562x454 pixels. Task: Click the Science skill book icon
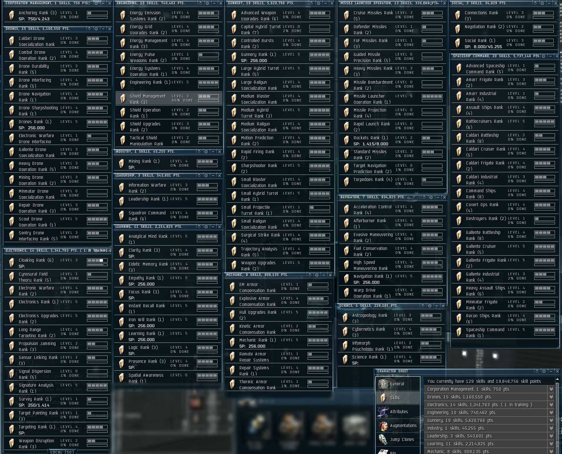click(345, 360)
